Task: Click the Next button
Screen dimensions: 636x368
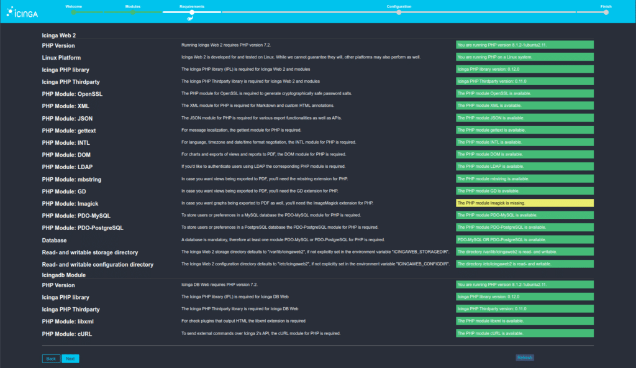Action: tap(70, 359)
